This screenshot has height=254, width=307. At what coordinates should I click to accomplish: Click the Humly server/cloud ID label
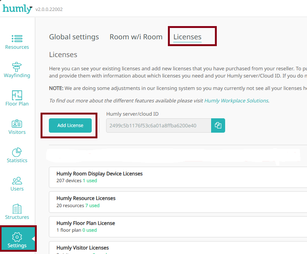pyautogui.click(x=132, y=114)
